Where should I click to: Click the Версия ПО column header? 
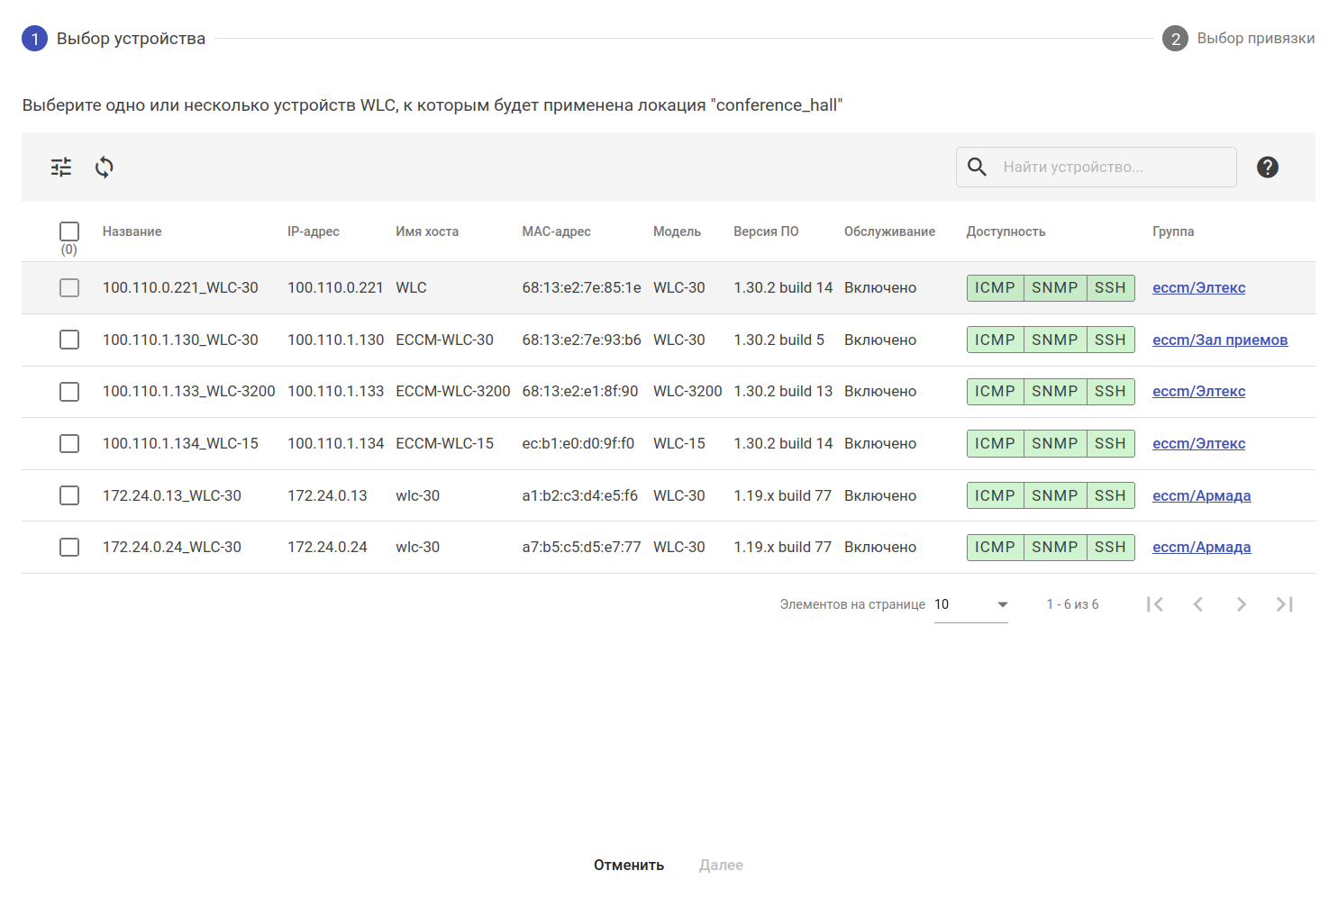(766, 231)
